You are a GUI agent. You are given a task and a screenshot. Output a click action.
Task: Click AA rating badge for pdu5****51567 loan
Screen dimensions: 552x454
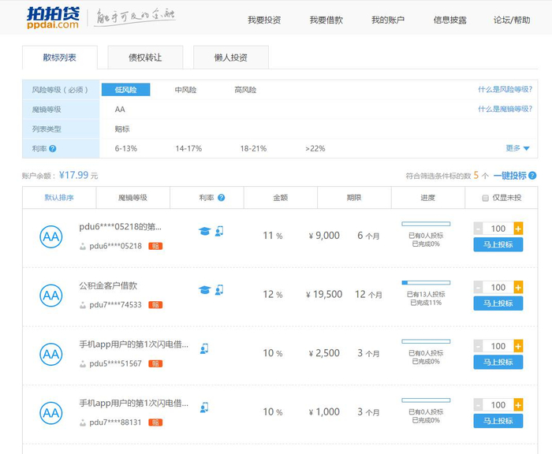(51, 354)
